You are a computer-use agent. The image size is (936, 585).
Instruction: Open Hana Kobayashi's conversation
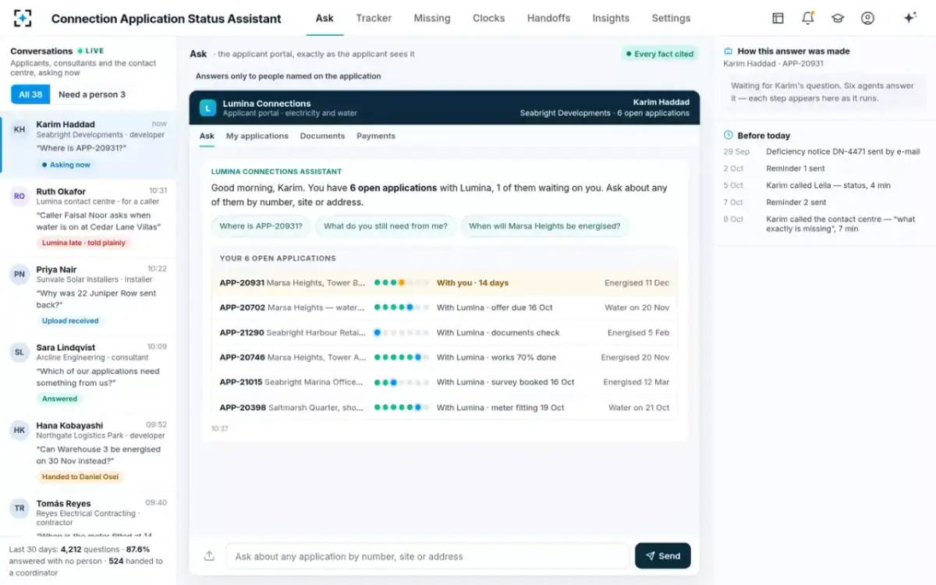click(x=88, y=452)
